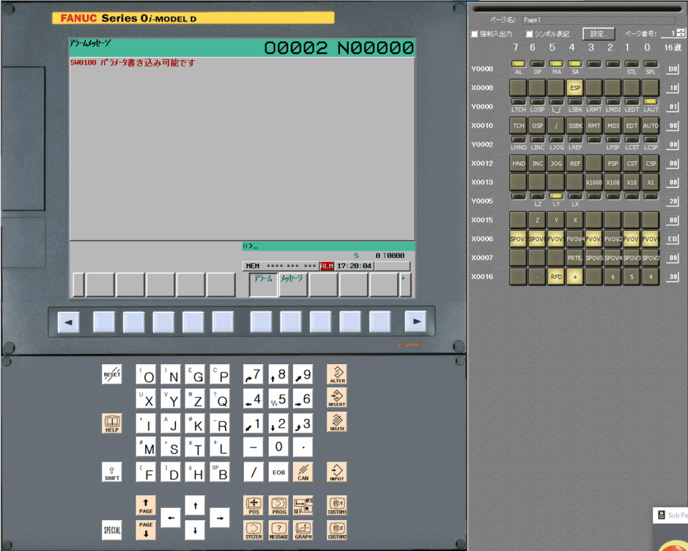Screen dimensions: 688x551
Task: Click the ALTER edit key
Action: [x=337, y=374]
